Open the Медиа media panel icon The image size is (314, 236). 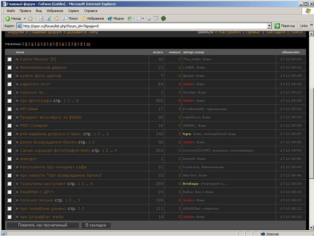115,18
